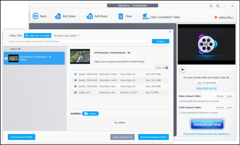Click the video URL input field
The height and width of the screenshot is (145, 240).
pyautogui.click(x=78, y=41)
